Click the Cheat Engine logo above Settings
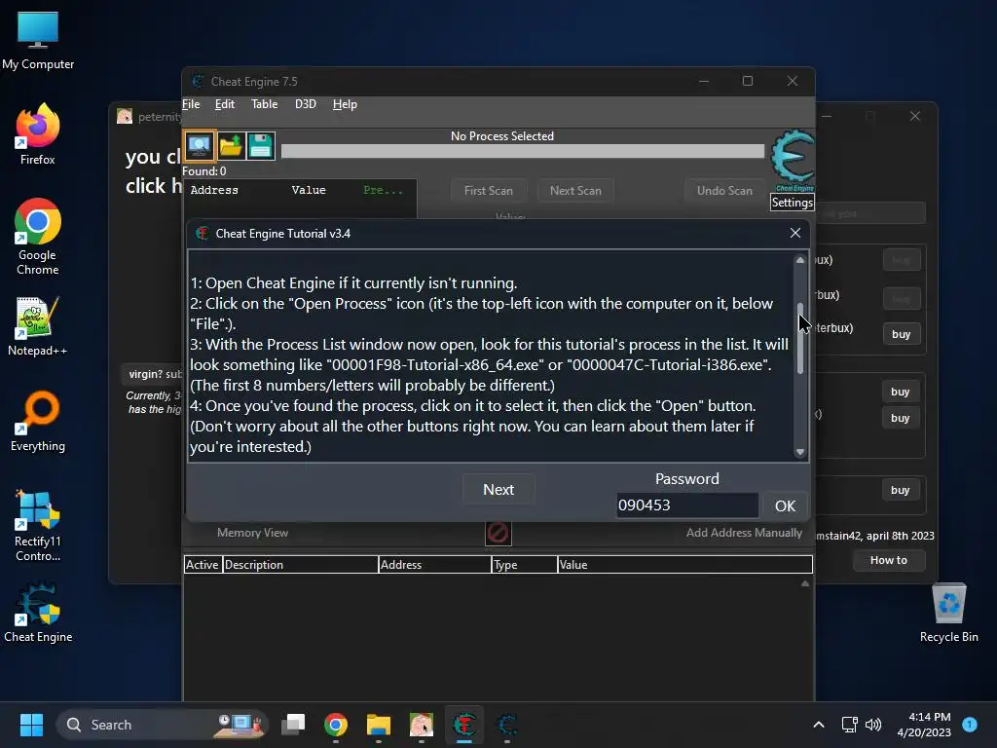 793,161
